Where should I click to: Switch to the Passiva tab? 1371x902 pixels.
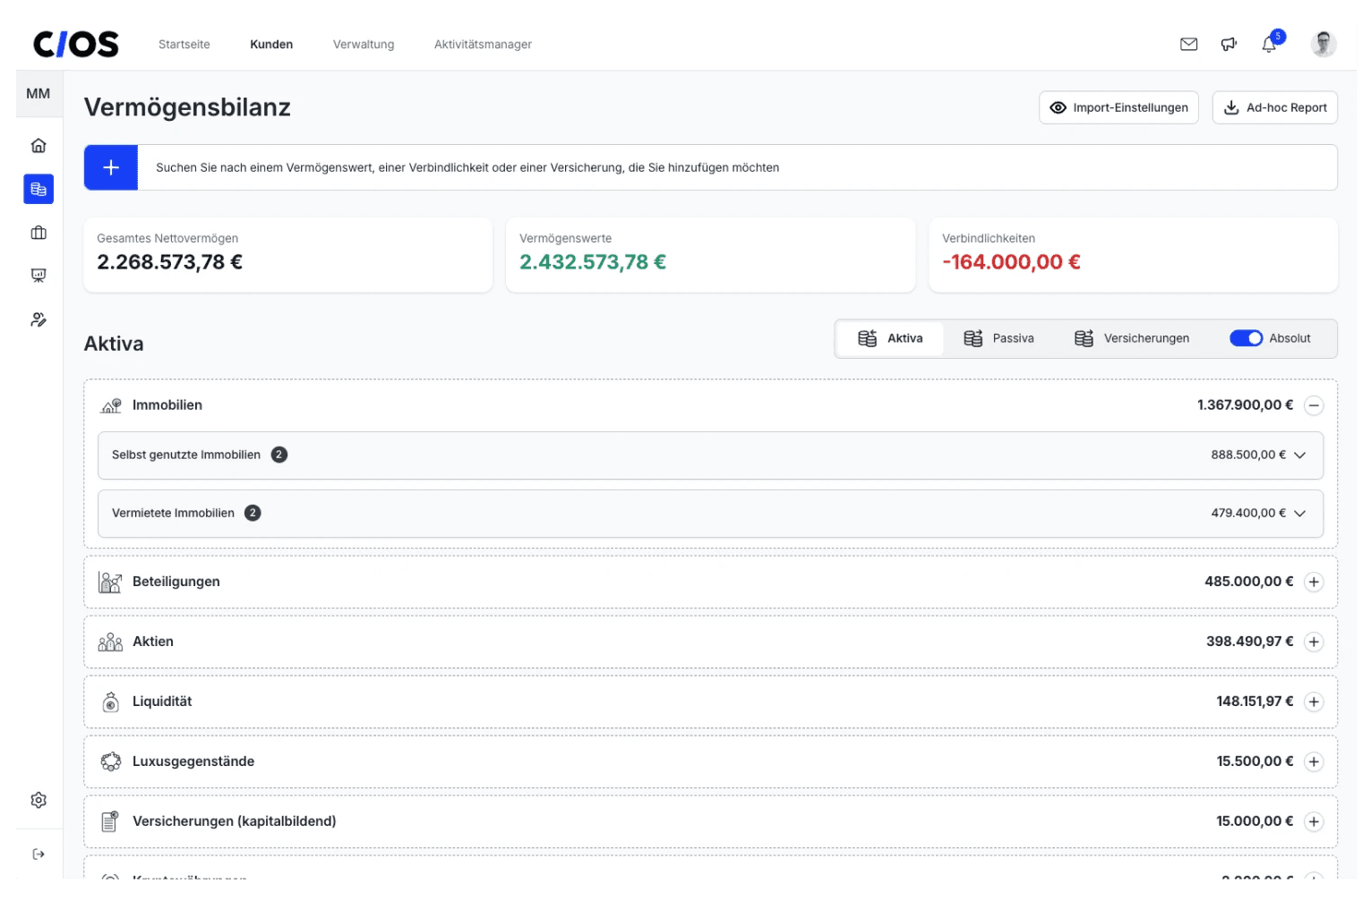[x=998, y=338]
